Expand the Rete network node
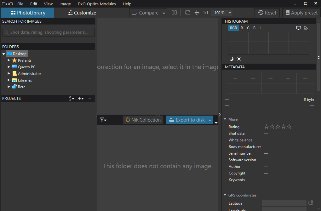The height and width of the screenshot is (211, 321). (x=9, y=87)
